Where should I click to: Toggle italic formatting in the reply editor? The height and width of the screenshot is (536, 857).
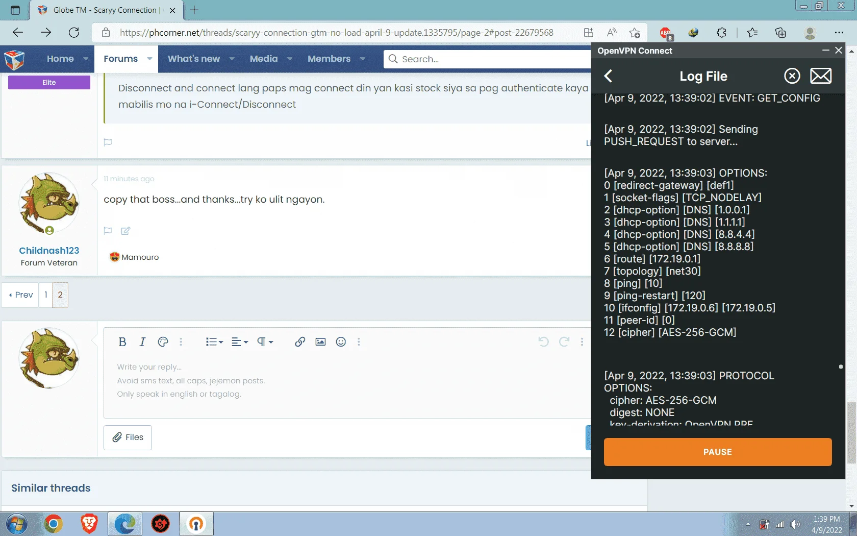142,342
